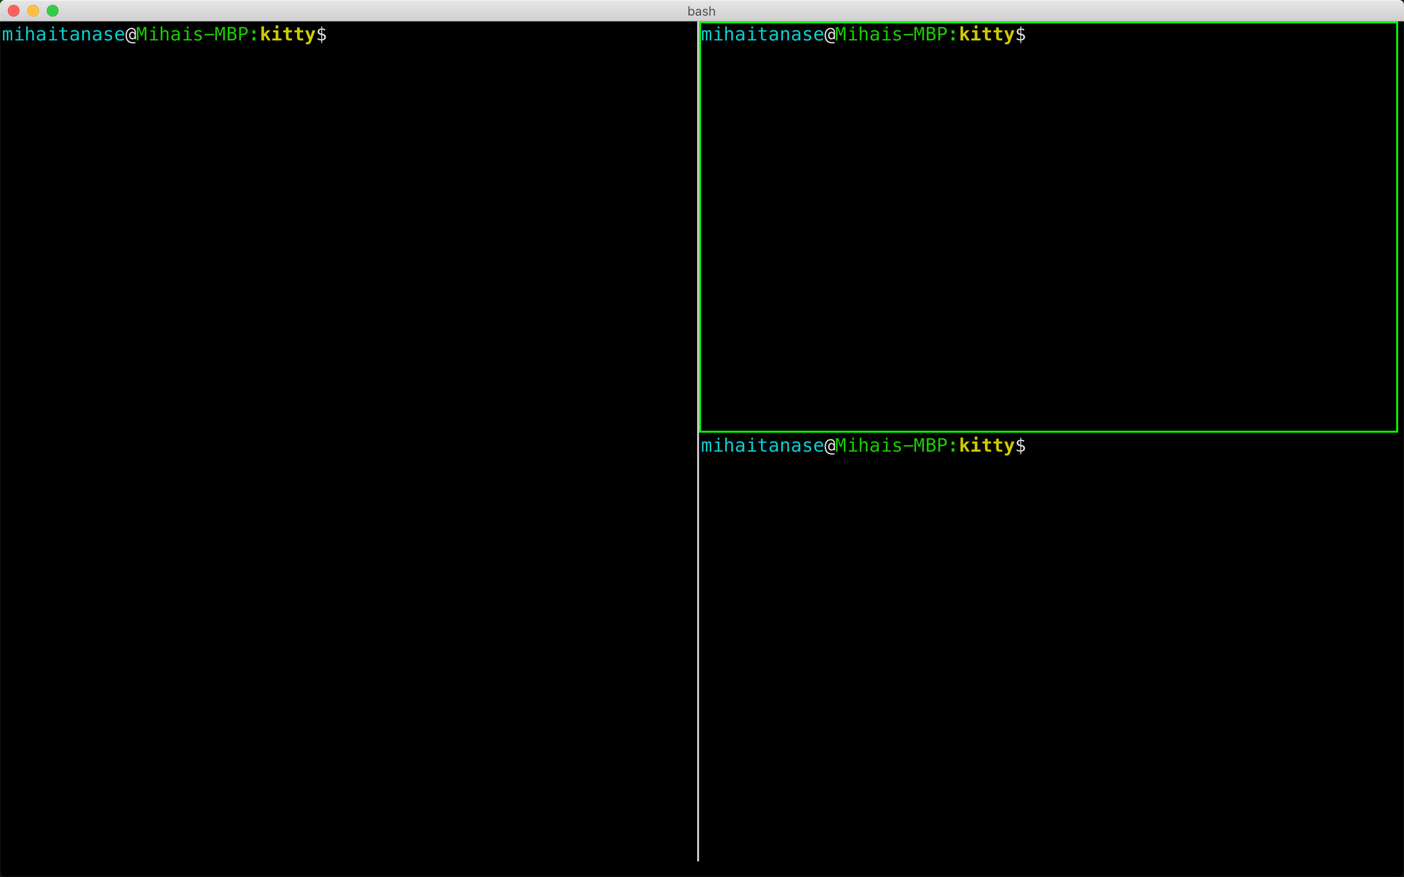1404x877 pixels.
Task: Click inside the active green-bordered pane
Action: coord(1044,232)
